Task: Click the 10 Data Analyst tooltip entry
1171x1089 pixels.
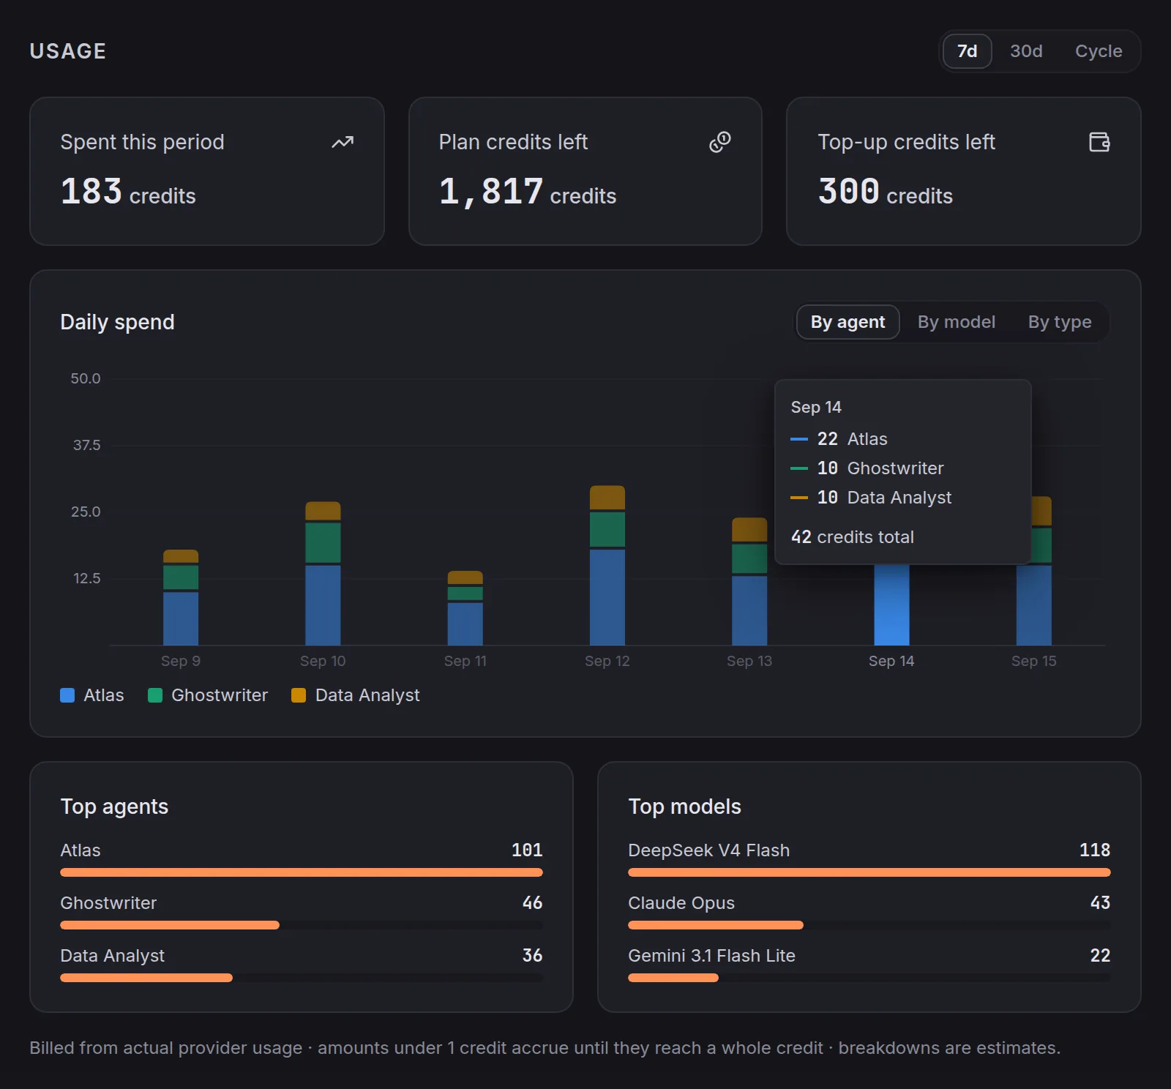Action: 871,498
